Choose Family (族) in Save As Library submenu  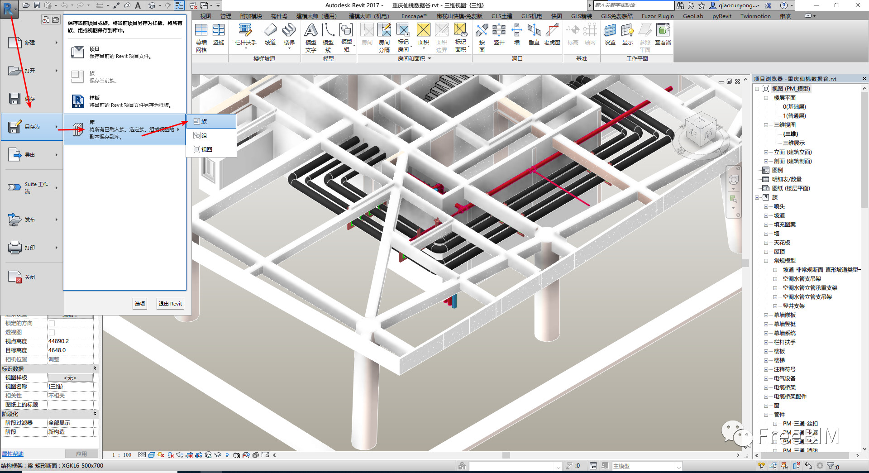pos(211,121)
